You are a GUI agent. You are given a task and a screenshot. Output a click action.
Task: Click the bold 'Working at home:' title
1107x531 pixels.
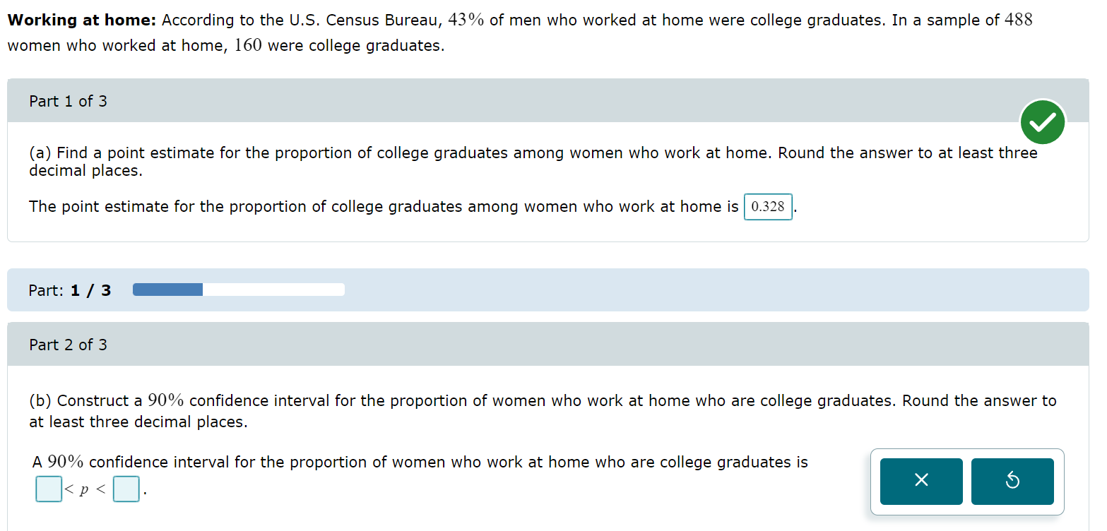81,20
